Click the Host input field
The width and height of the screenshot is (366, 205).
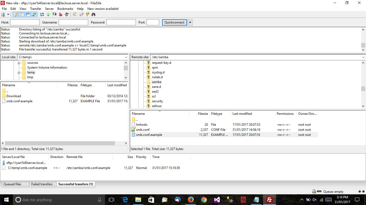[x=25, y=22]
